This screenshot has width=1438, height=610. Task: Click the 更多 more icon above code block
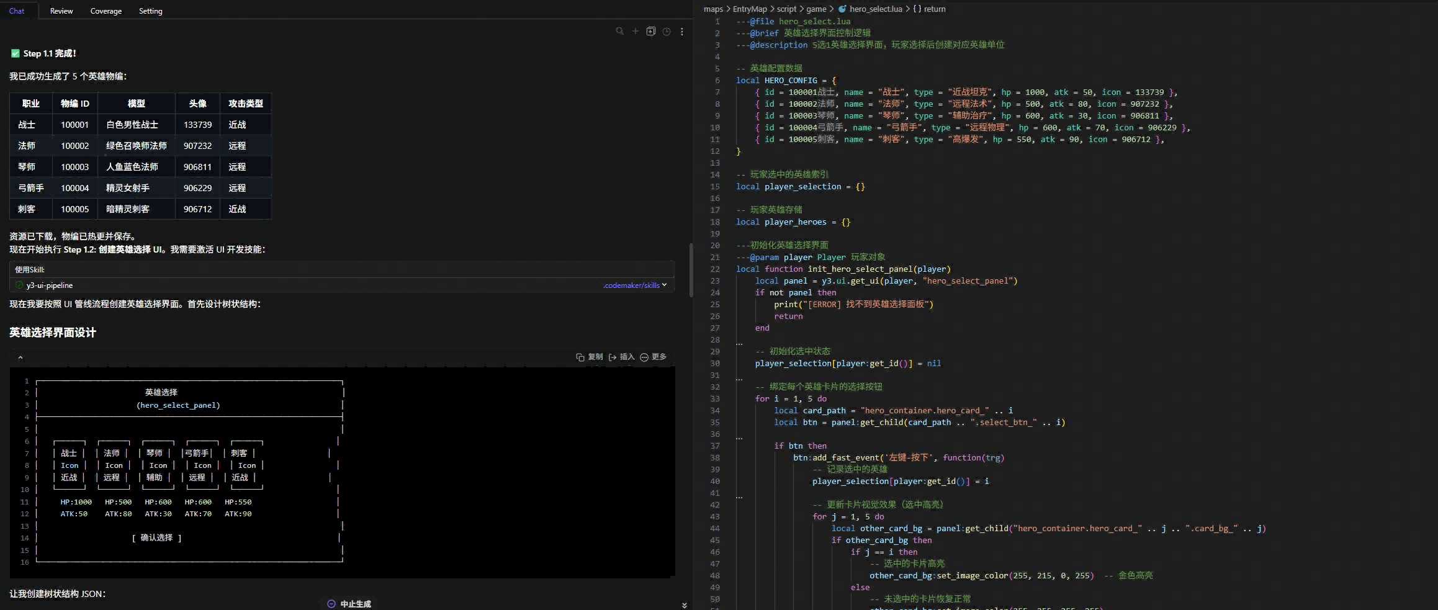(x=644, y=357)
